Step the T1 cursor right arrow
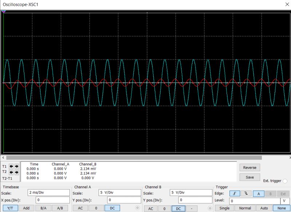Image resolution: width=291 pixels, height=212 pixels. [16, 166]
